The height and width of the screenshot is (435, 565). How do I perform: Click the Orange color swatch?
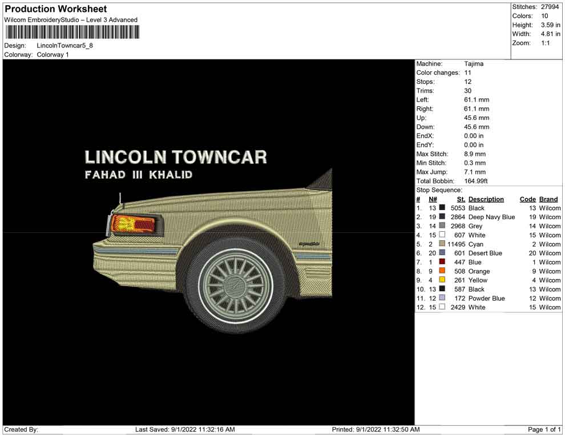point(442,271)
